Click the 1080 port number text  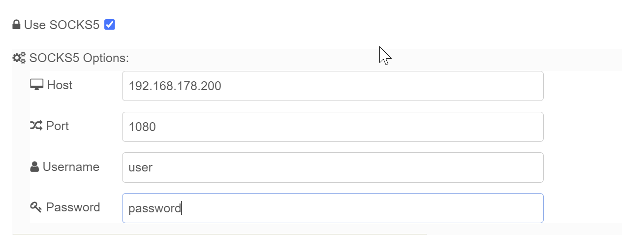point(142,127)
